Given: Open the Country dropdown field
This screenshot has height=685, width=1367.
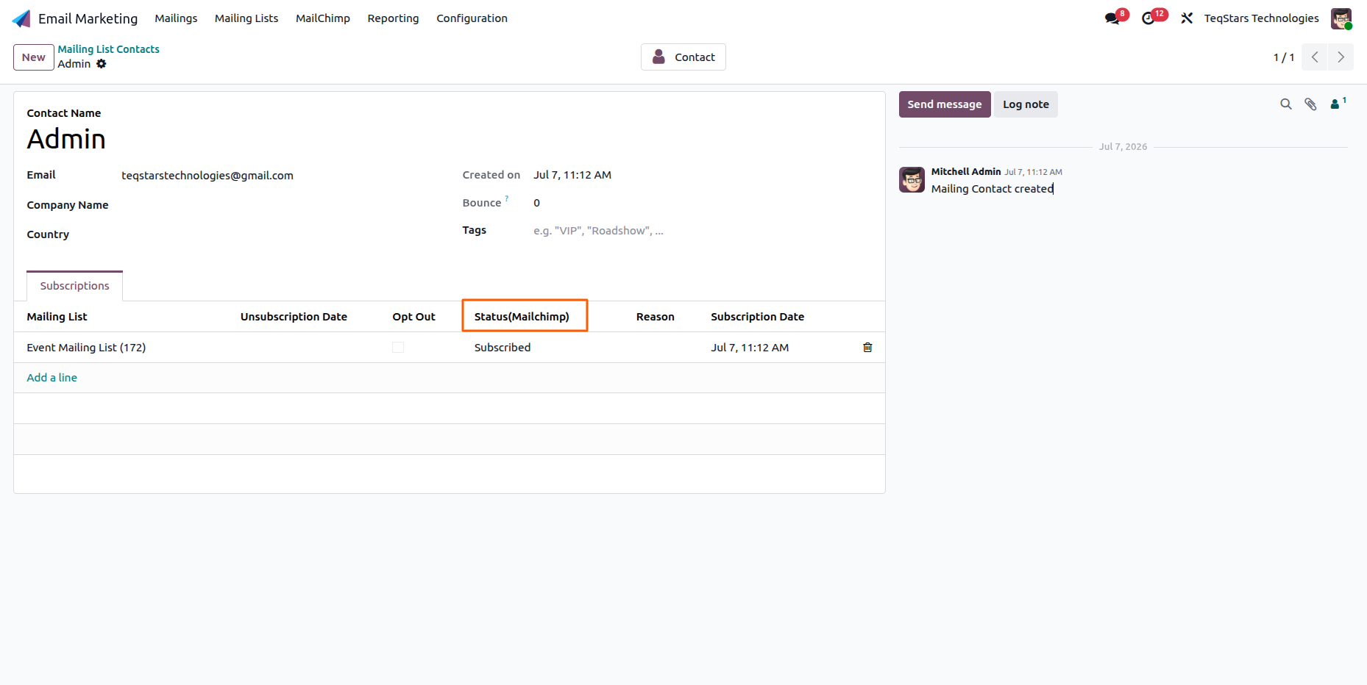Looking at the screenshot, I should pyautogui.click(x=280, y=234).
